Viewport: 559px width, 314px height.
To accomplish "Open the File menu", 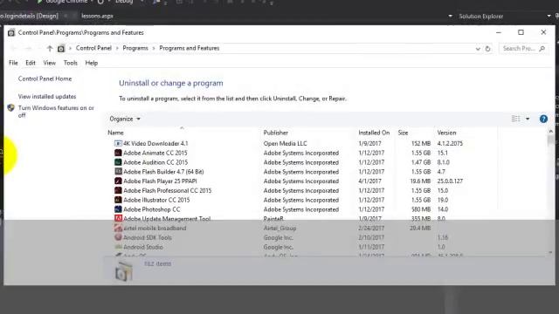I will pyautogui.click(x=13, y=63).
